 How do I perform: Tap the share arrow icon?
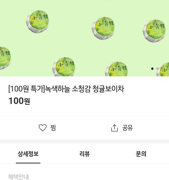(114, 128)
